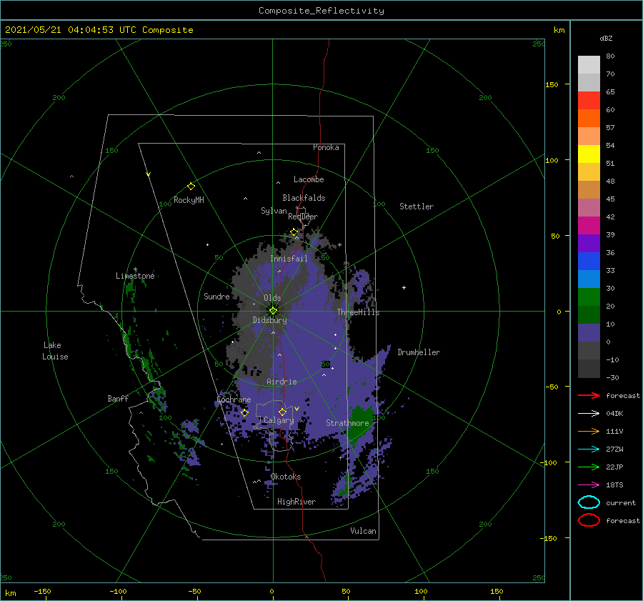This screenshot has height=601, width=643.
Task: Click the dark gray -30 to -10 swatch
Action: coord(589,369)
